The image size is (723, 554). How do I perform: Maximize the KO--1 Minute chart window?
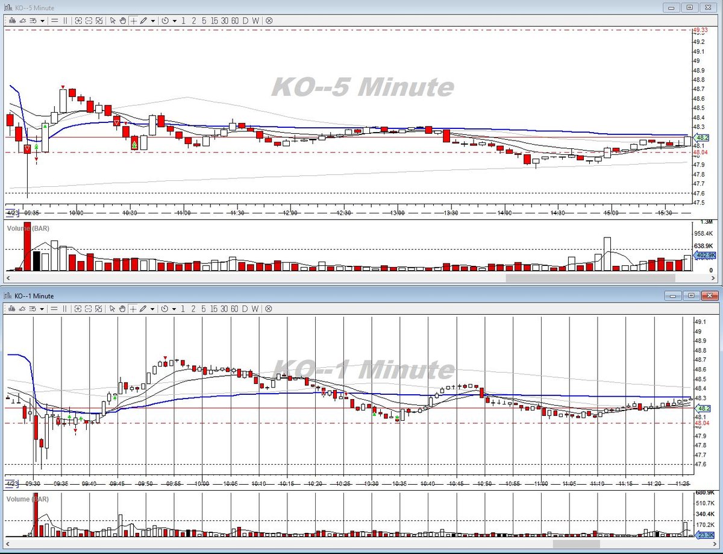pyautogui.click(x=690, y=295)
